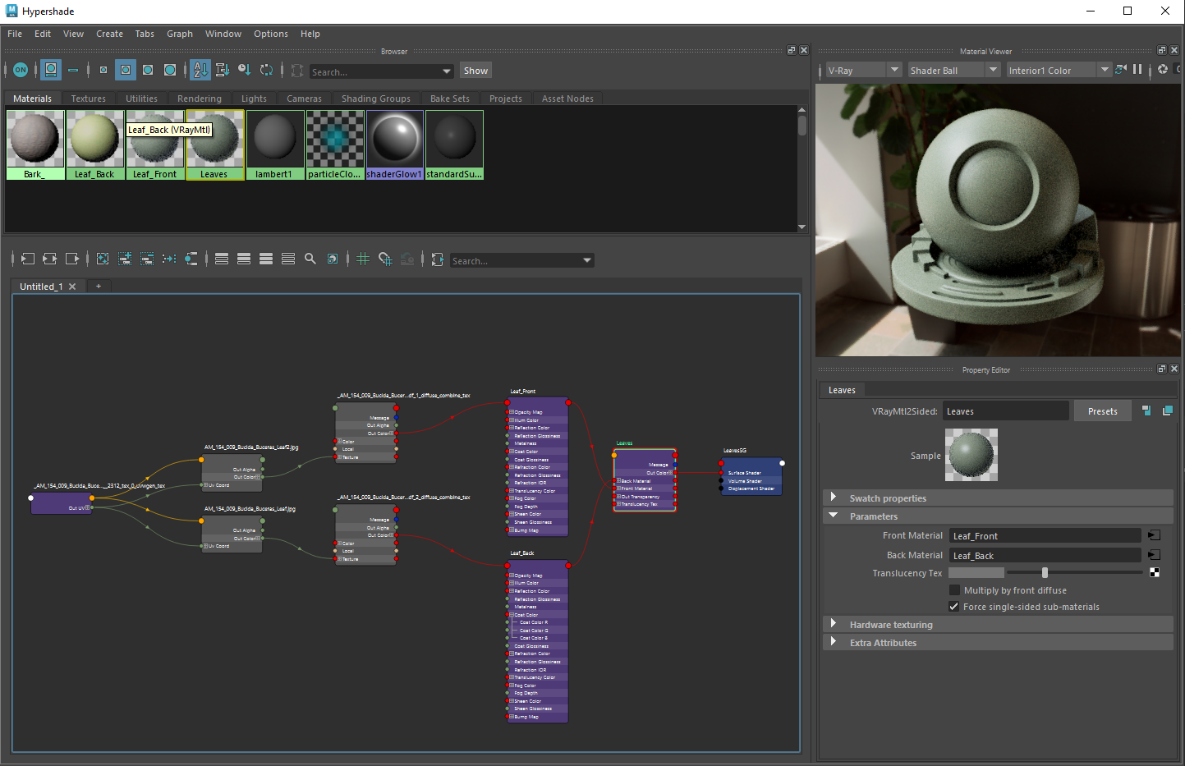Image resolution: width=1185 pixels, height=766 pixels.
Task: Select small swatch size in Browser
Action: click(x=103, y=71)
